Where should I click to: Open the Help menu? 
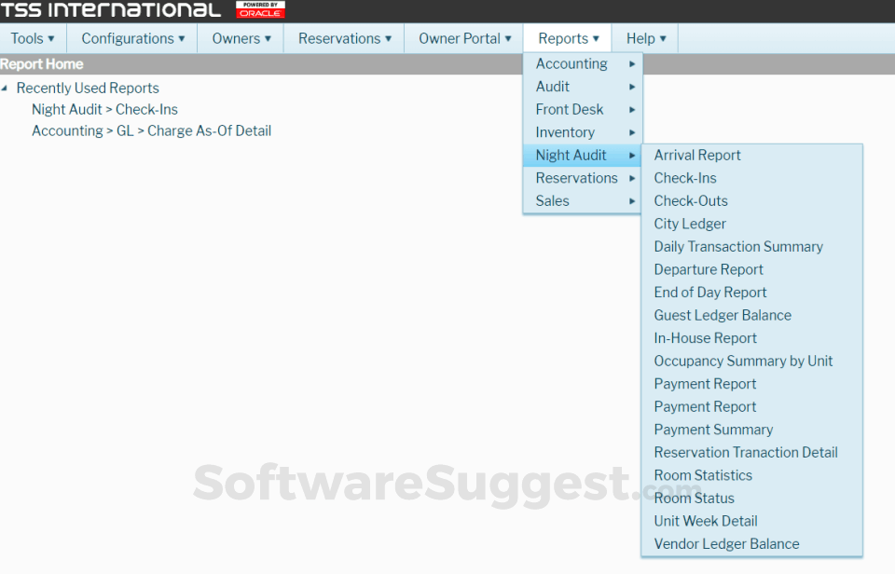coord(643,38)
